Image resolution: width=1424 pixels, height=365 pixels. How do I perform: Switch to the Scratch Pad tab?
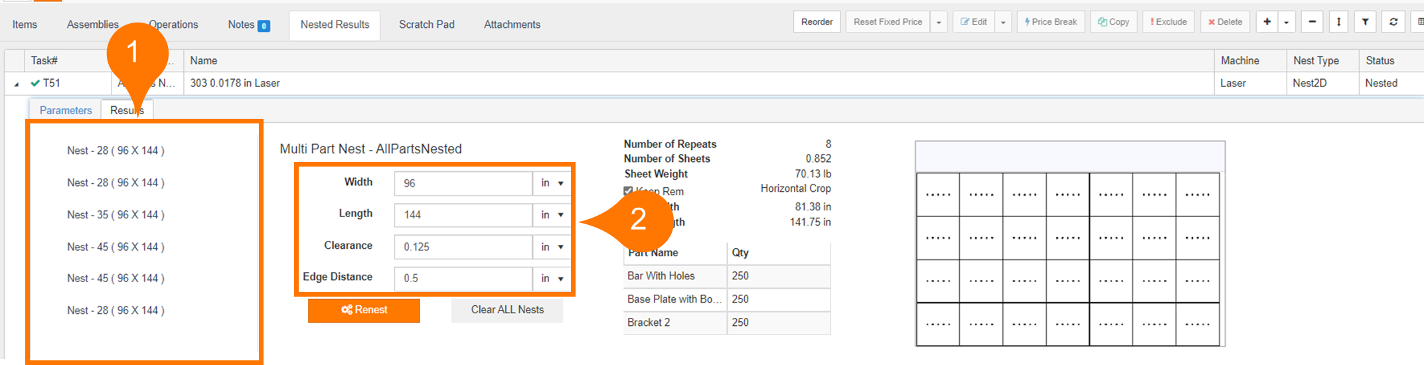tap(426, 25)
